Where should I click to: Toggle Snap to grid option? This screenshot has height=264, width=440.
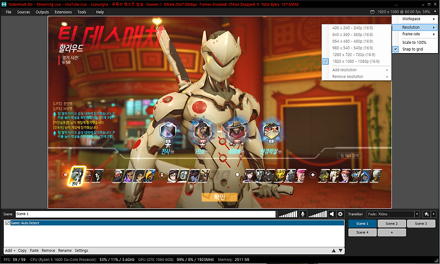click(x=413, y=49)
